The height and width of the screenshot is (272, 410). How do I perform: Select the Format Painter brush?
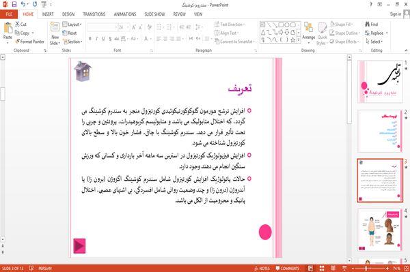coord(18,42)
